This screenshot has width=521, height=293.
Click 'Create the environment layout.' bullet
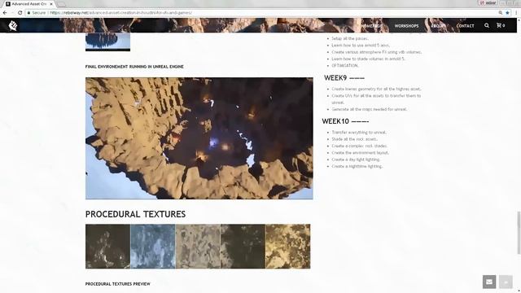(x=360, y=152)
